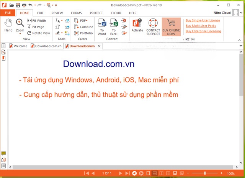The image size is (245, 178).
Task: Switch to facing pages view
Action: coord(161,173)
